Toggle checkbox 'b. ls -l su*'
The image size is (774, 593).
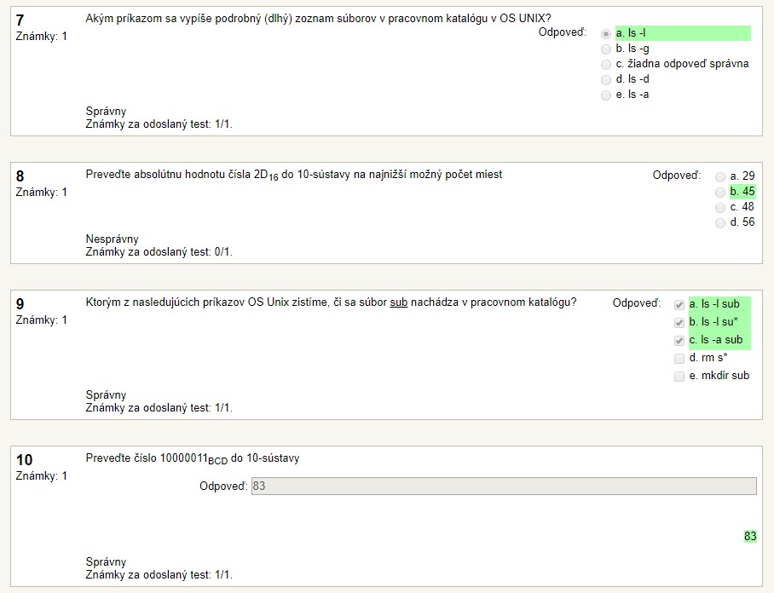(679, 322)
